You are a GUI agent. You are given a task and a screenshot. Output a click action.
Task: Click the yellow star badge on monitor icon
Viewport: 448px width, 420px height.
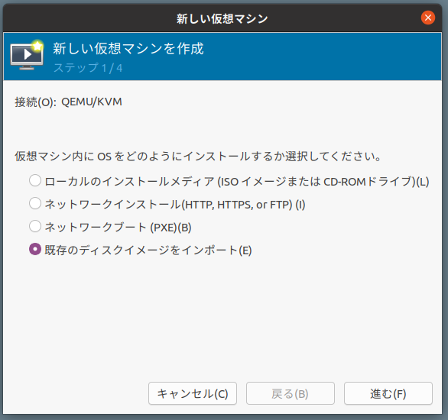click(x=37, y=46)
